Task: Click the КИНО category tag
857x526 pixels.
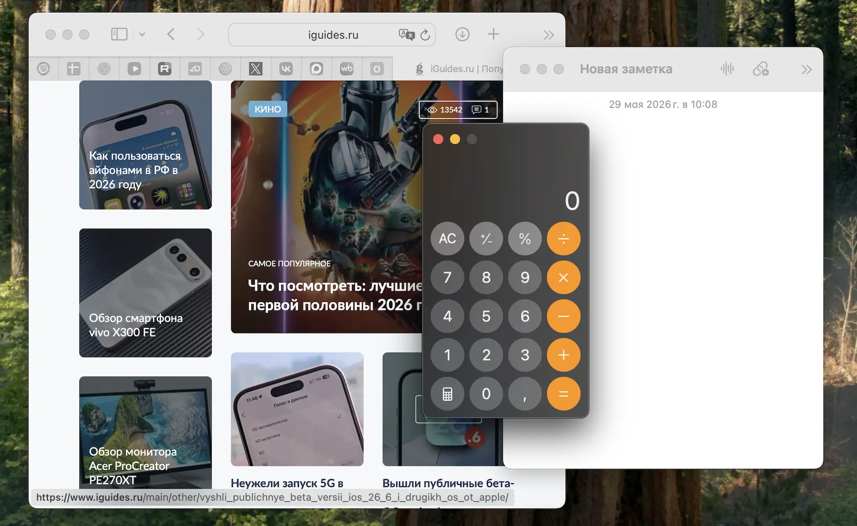Action: click(268, 109)
